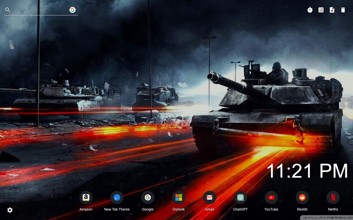
Task: Open the calculator tool
Action: click(321, 10)
